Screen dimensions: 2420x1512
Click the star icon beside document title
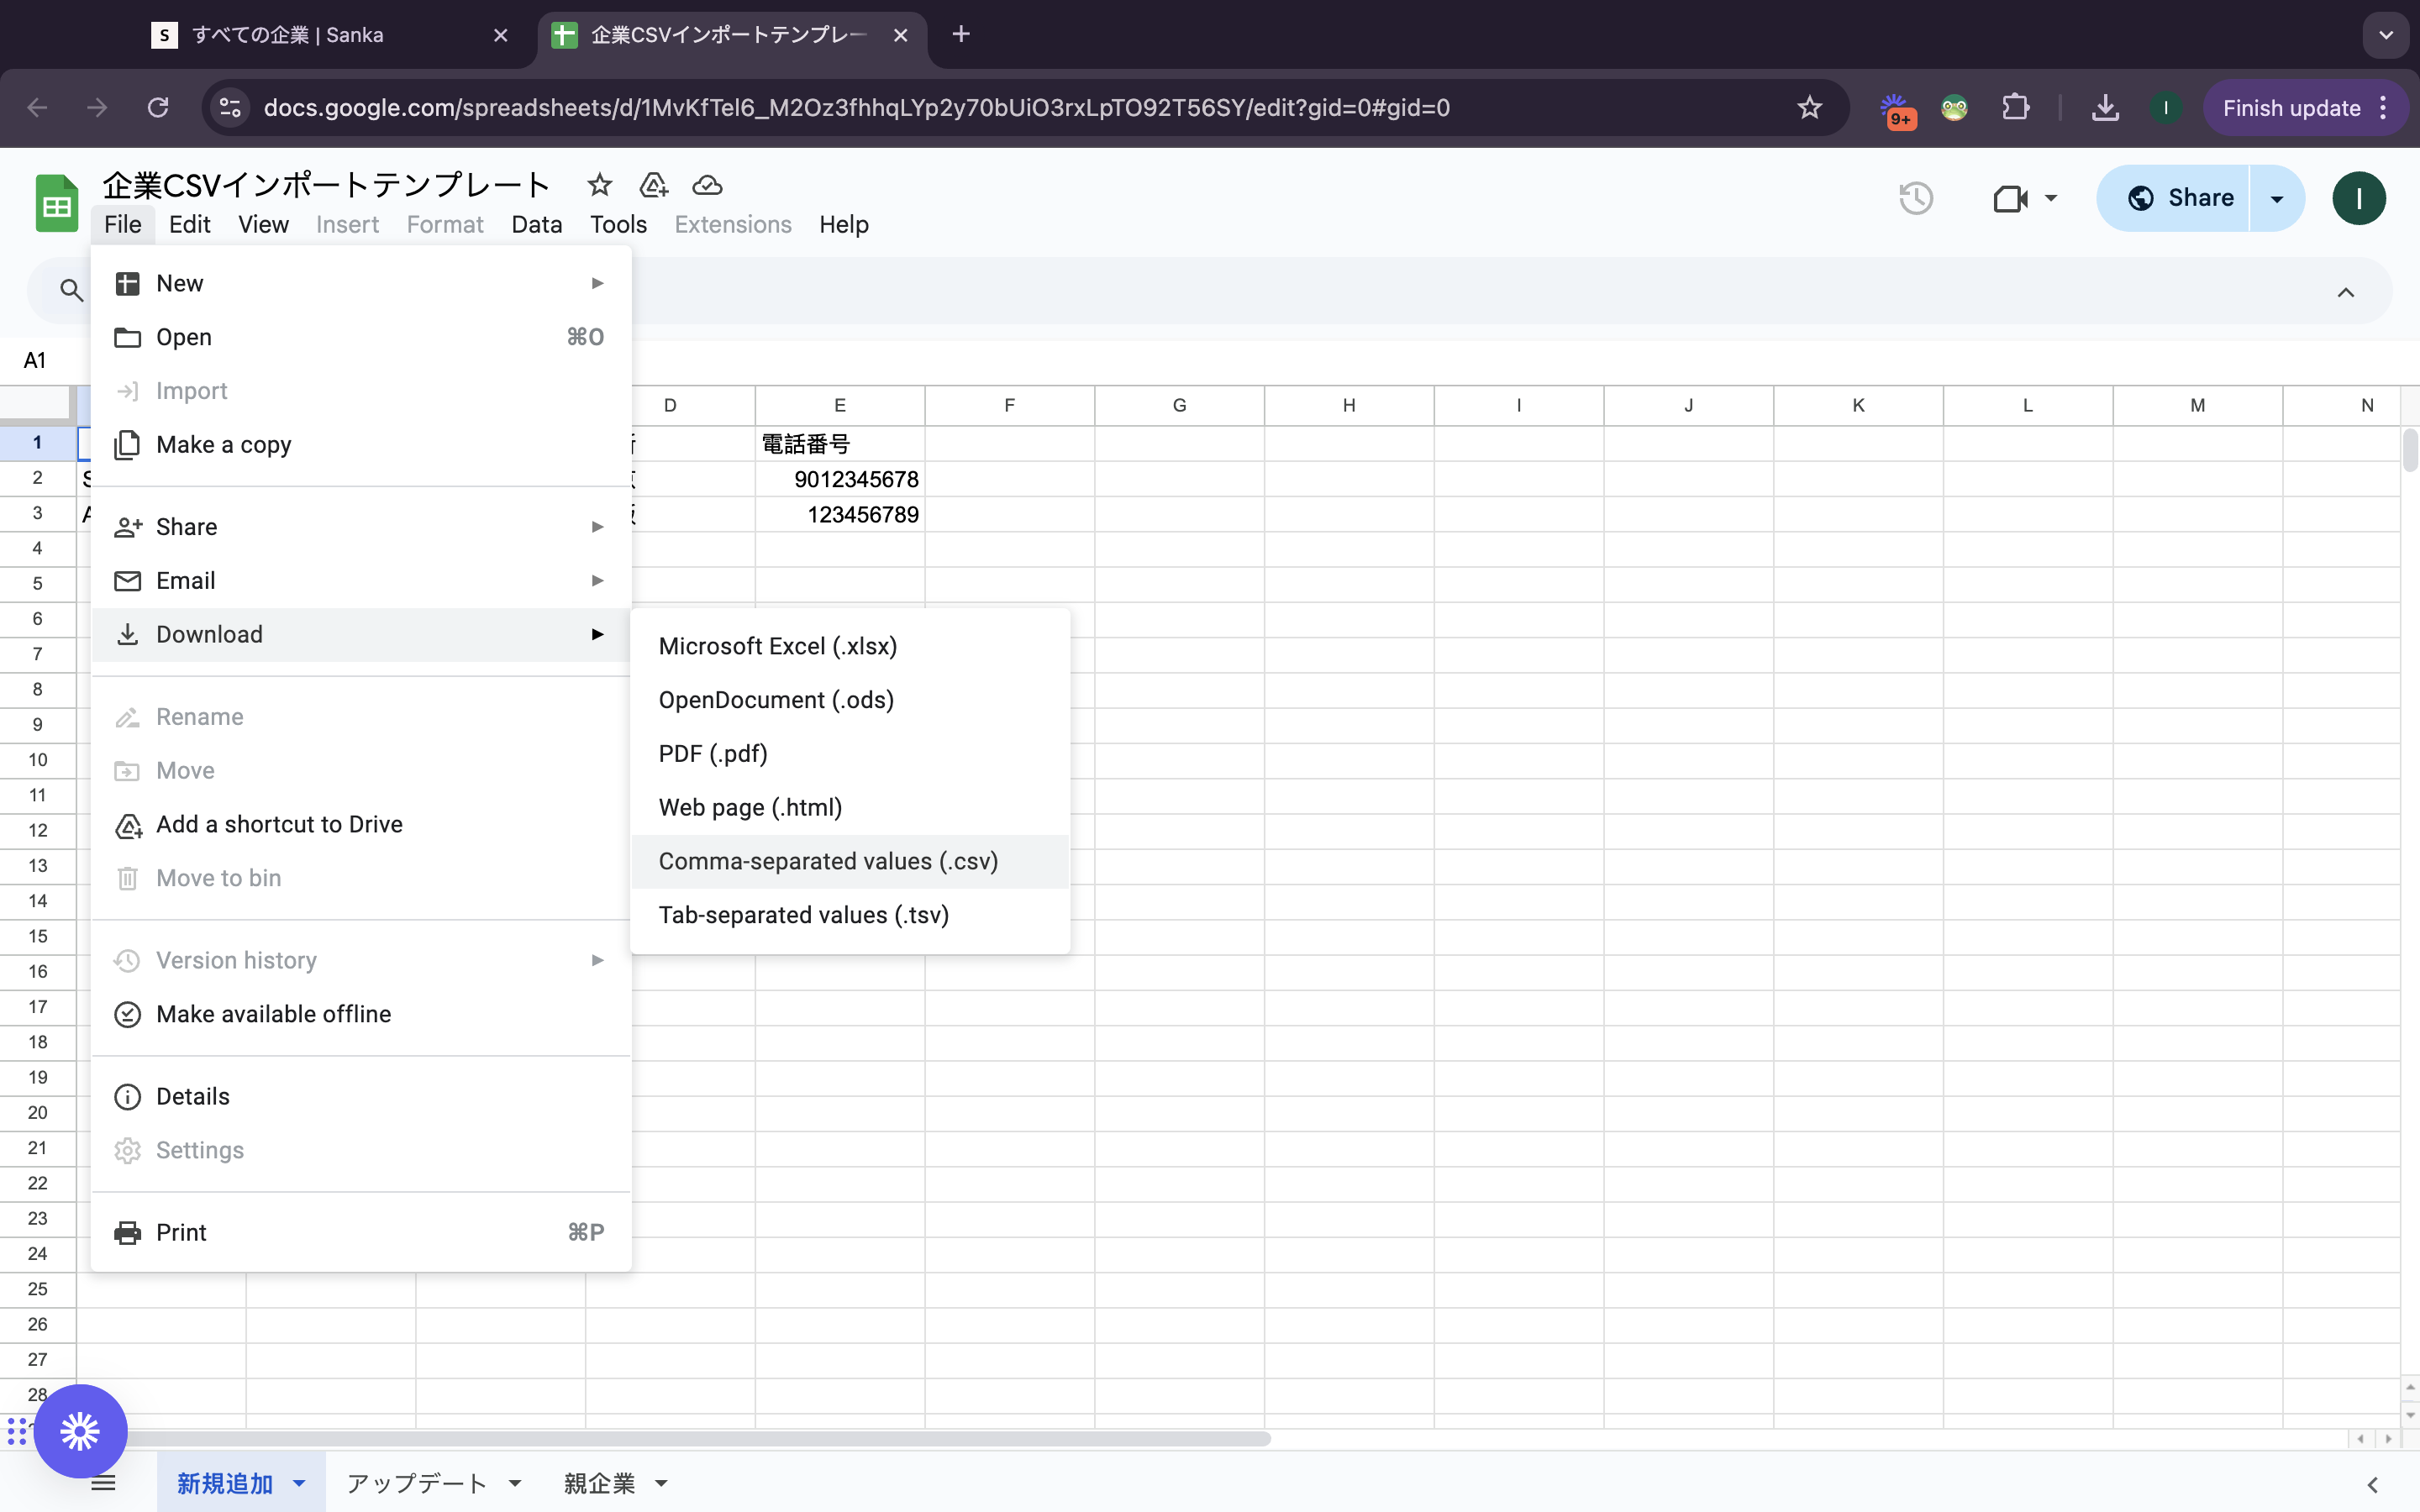(599, 185)
